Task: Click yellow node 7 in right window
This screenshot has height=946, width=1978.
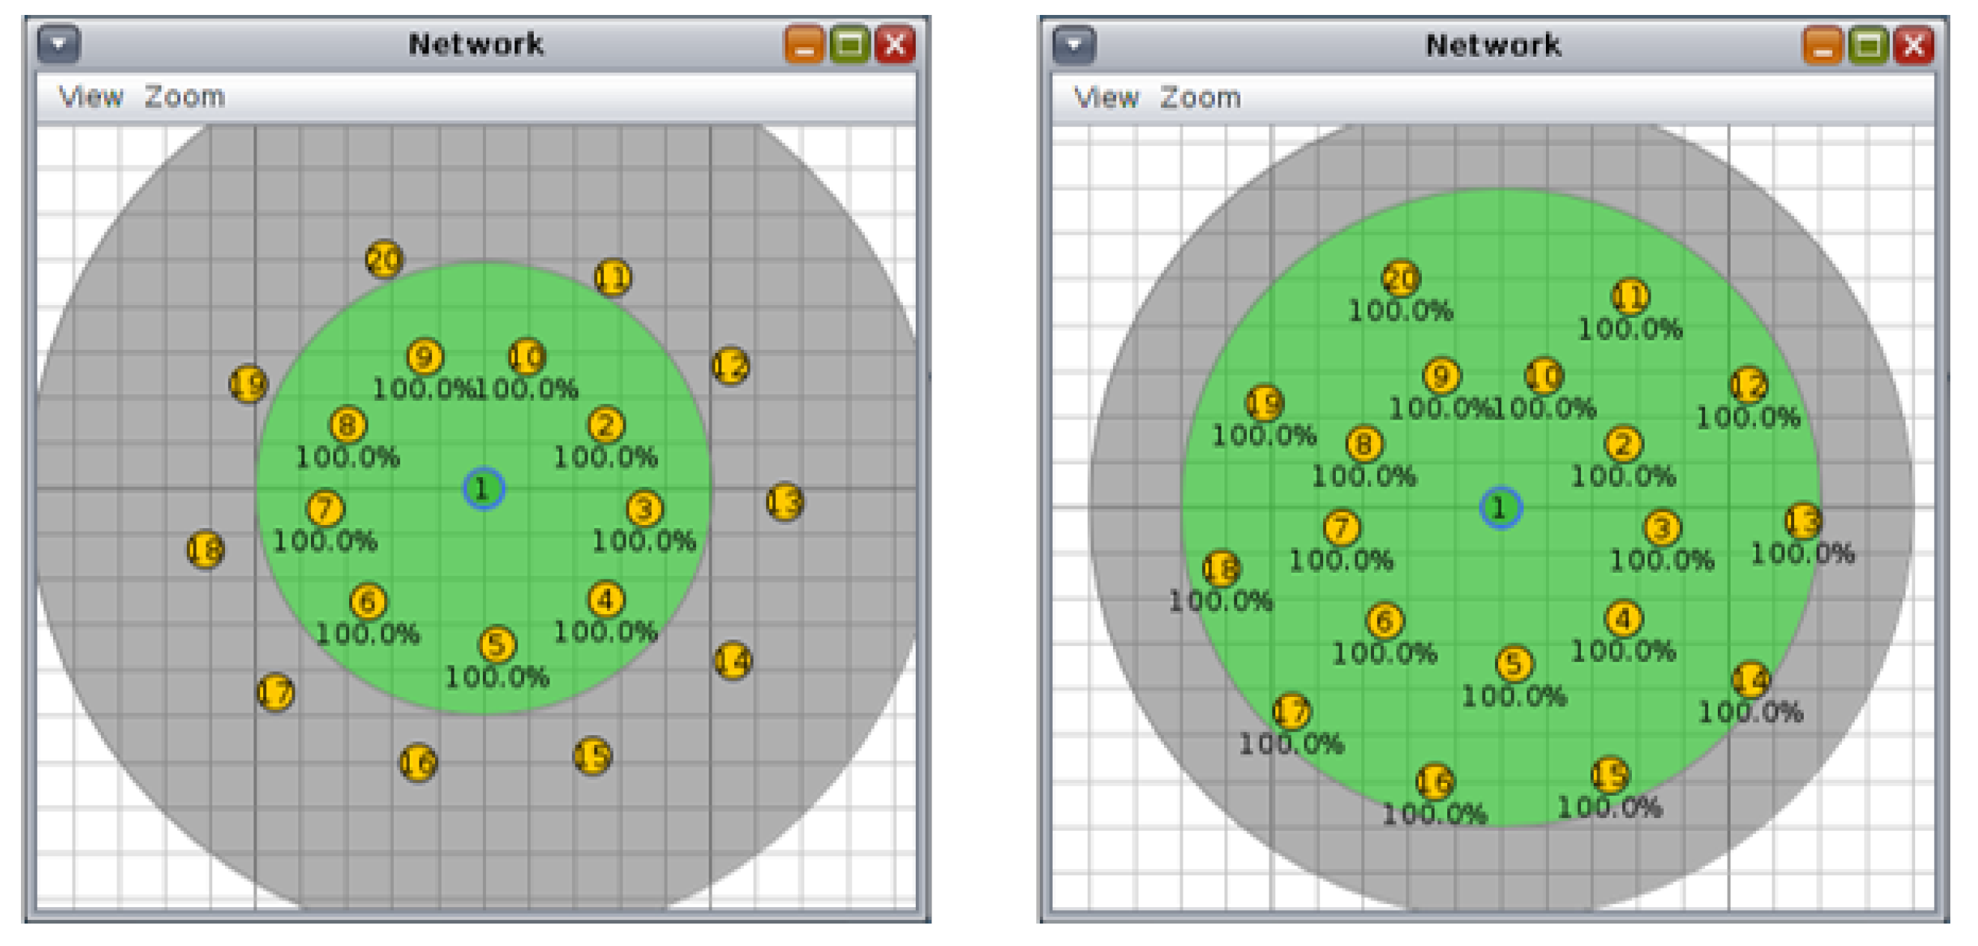Action: [1341, 528]
